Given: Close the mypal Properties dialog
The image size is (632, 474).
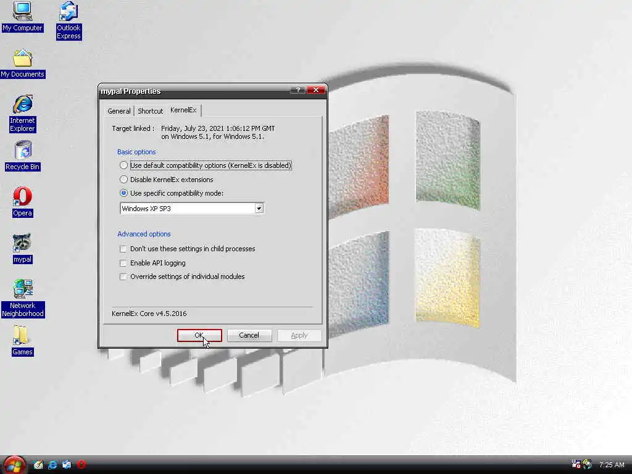Looking at the screenshot, I should pos(316,90).
